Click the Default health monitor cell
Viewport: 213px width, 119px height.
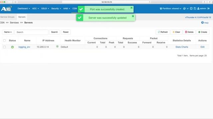click(x=64, y=47)
